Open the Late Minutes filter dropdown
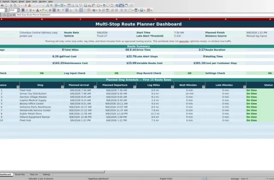 244,87
